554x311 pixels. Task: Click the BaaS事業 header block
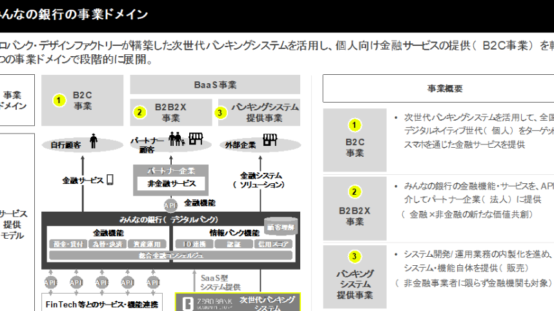(x=215, y=85)
